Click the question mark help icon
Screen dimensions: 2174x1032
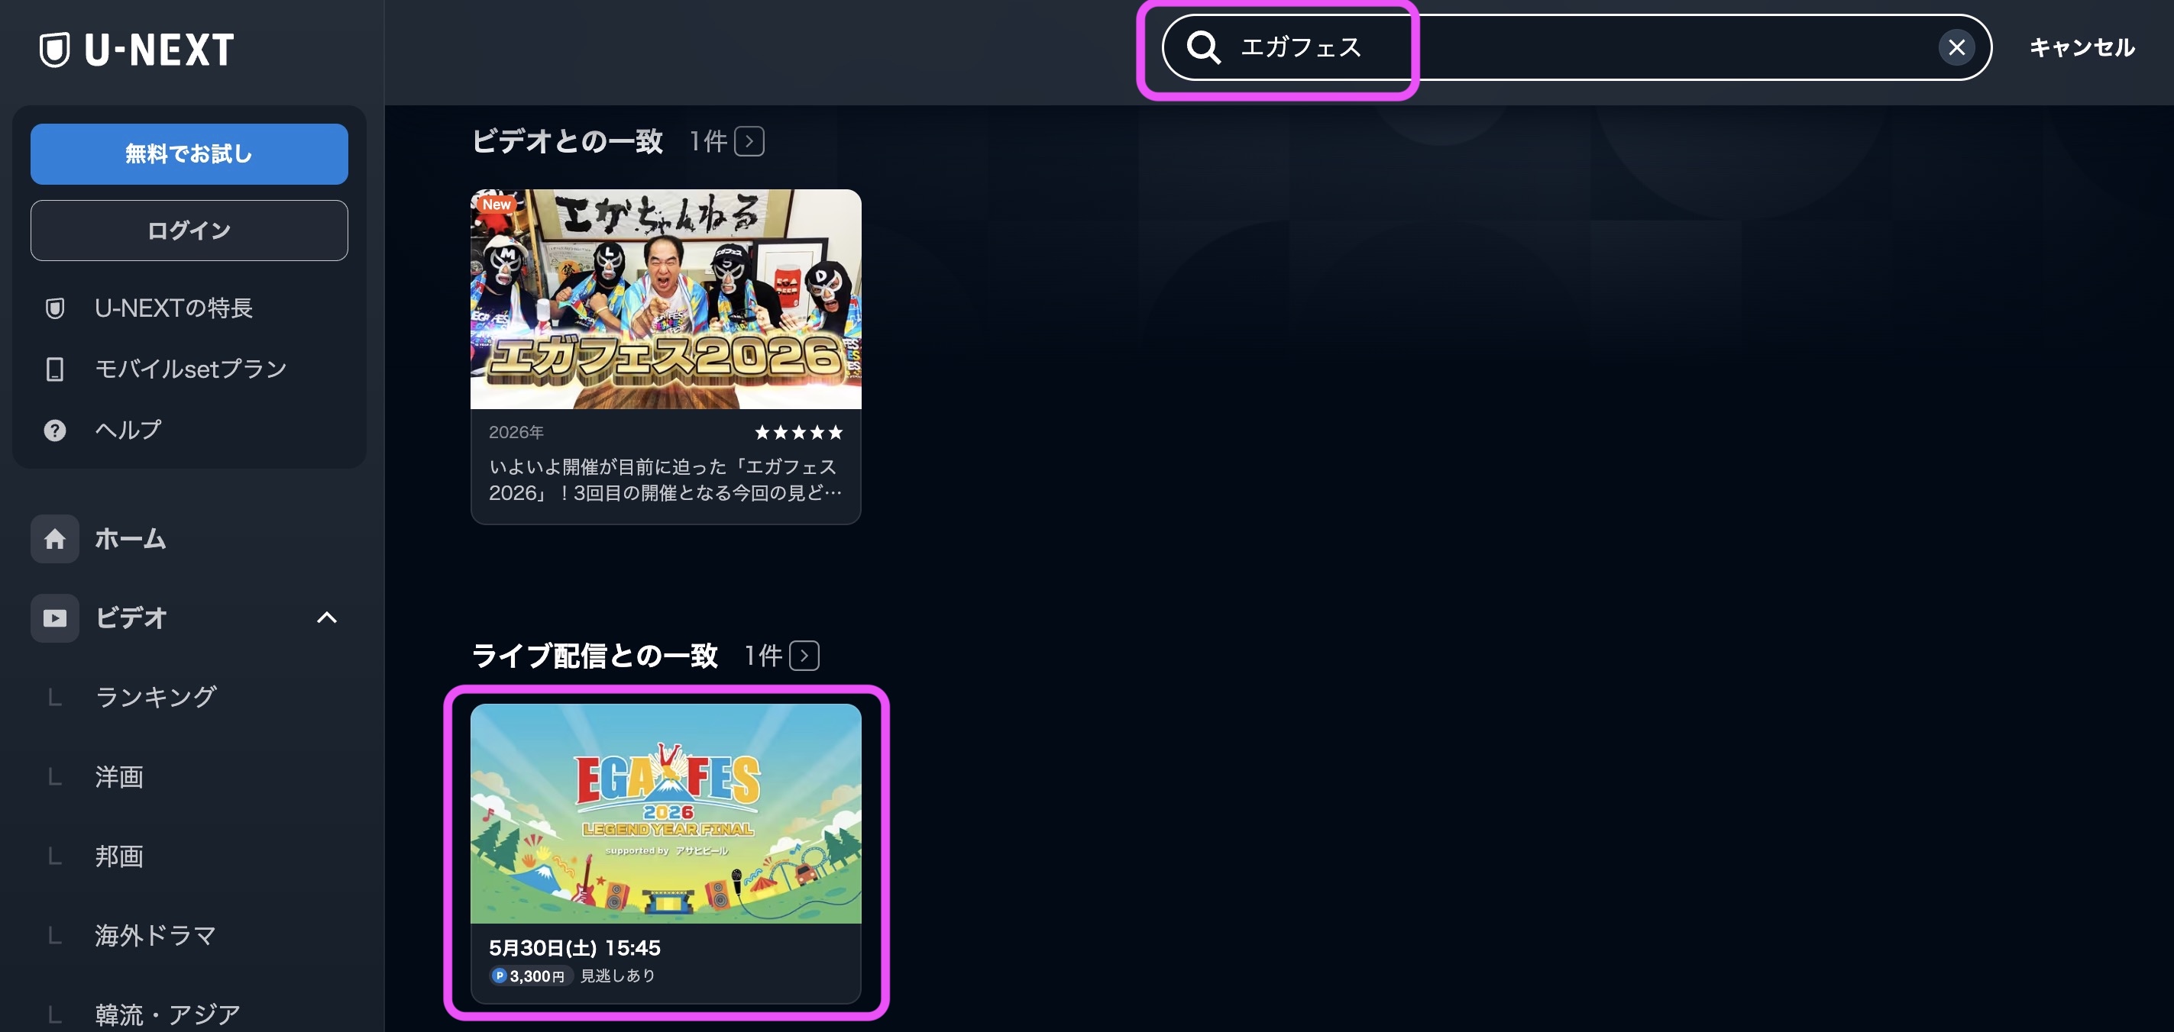click(55, 431)
